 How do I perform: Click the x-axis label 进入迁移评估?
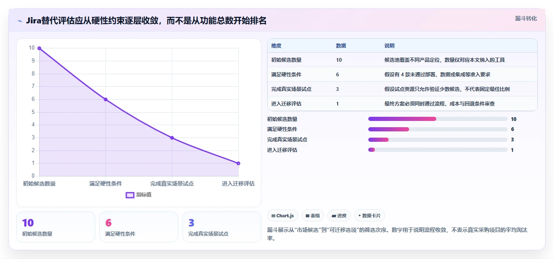point(238,184)
